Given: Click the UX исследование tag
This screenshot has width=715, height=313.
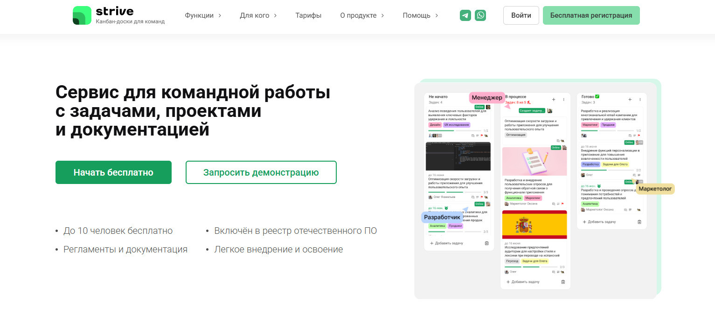Looking at the screenshot, I should 457,125.
